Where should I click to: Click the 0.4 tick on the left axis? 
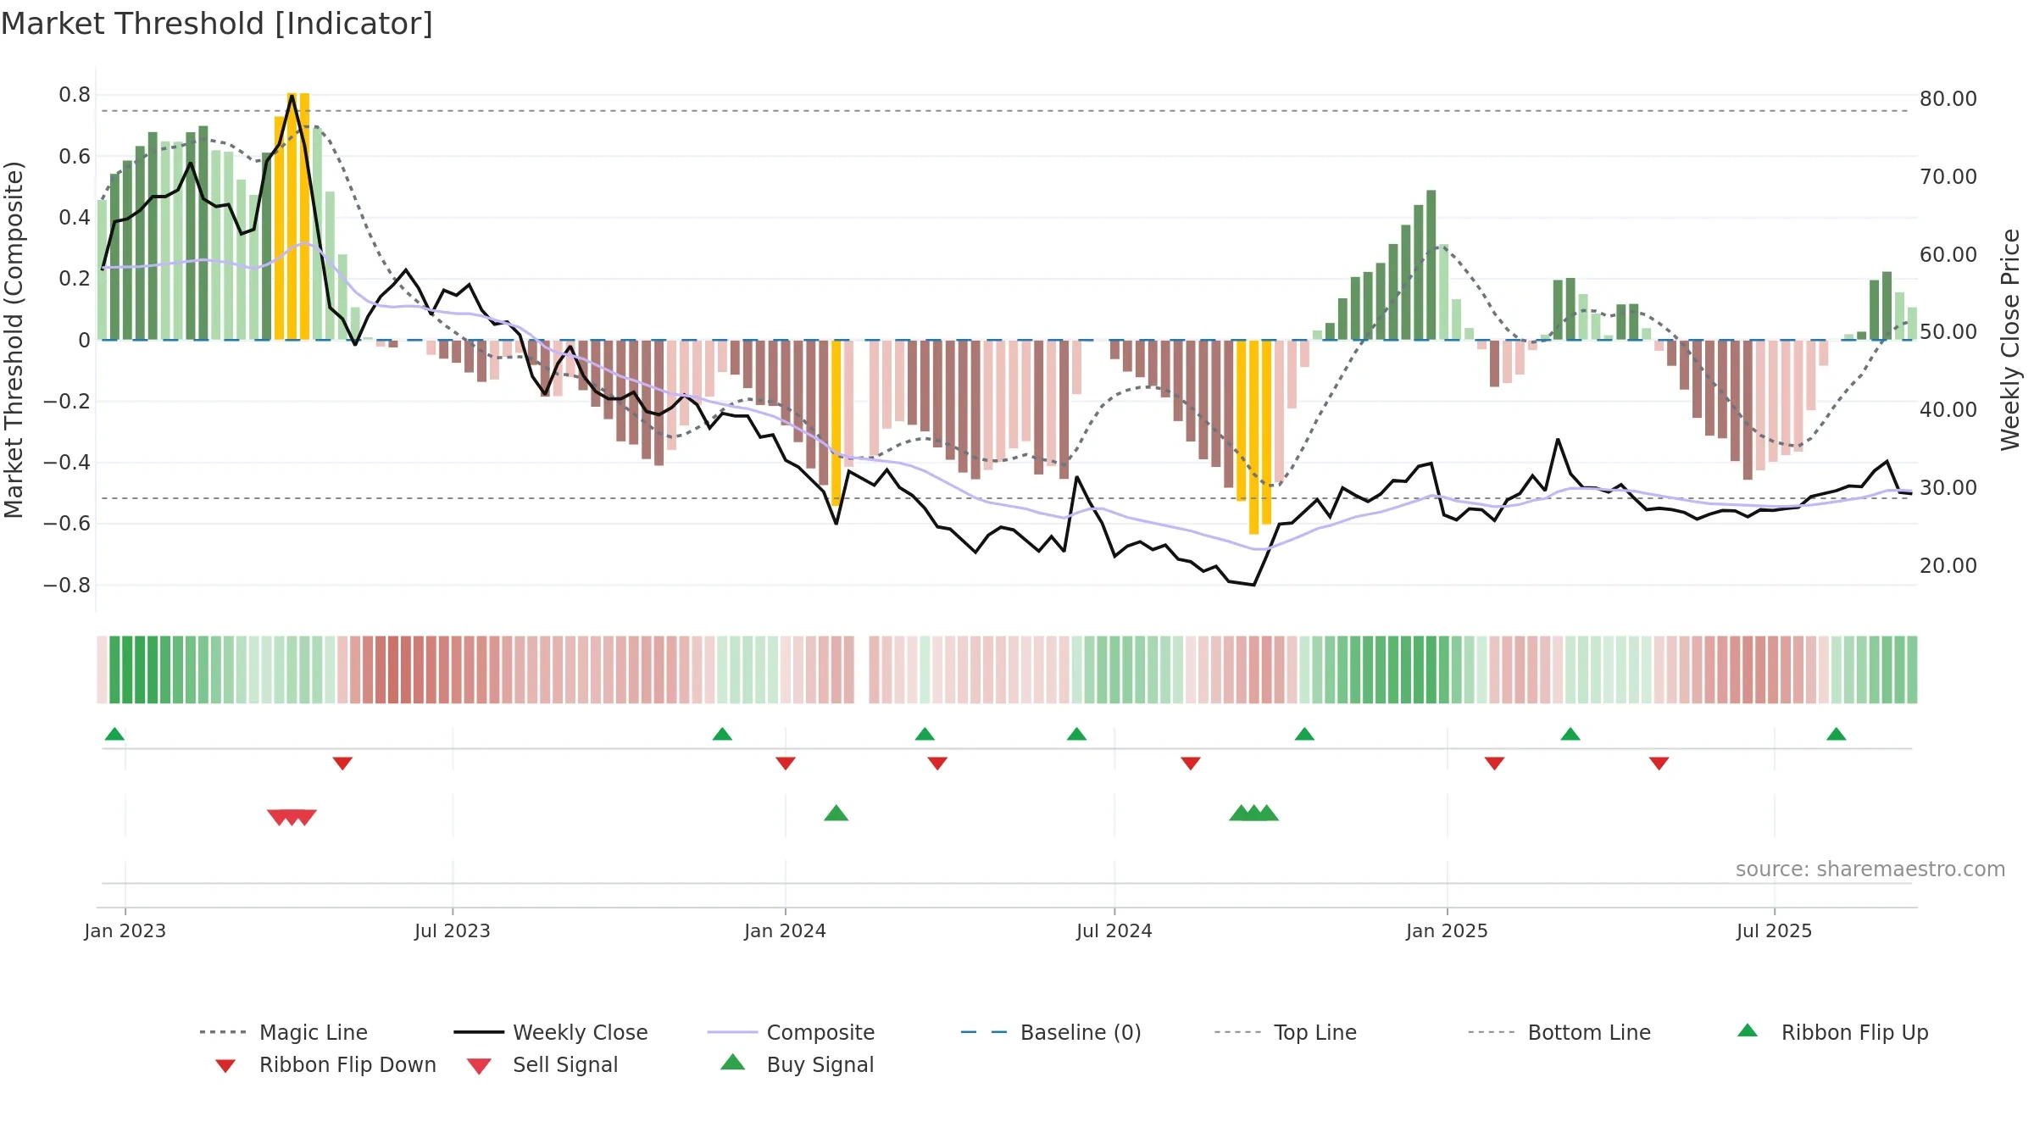[75, 218]
